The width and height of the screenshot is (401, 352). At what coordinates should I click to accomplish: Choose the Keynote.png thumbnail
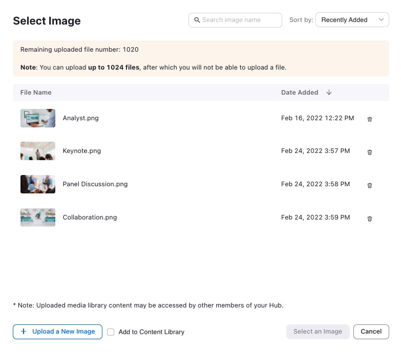pos(38,151)
